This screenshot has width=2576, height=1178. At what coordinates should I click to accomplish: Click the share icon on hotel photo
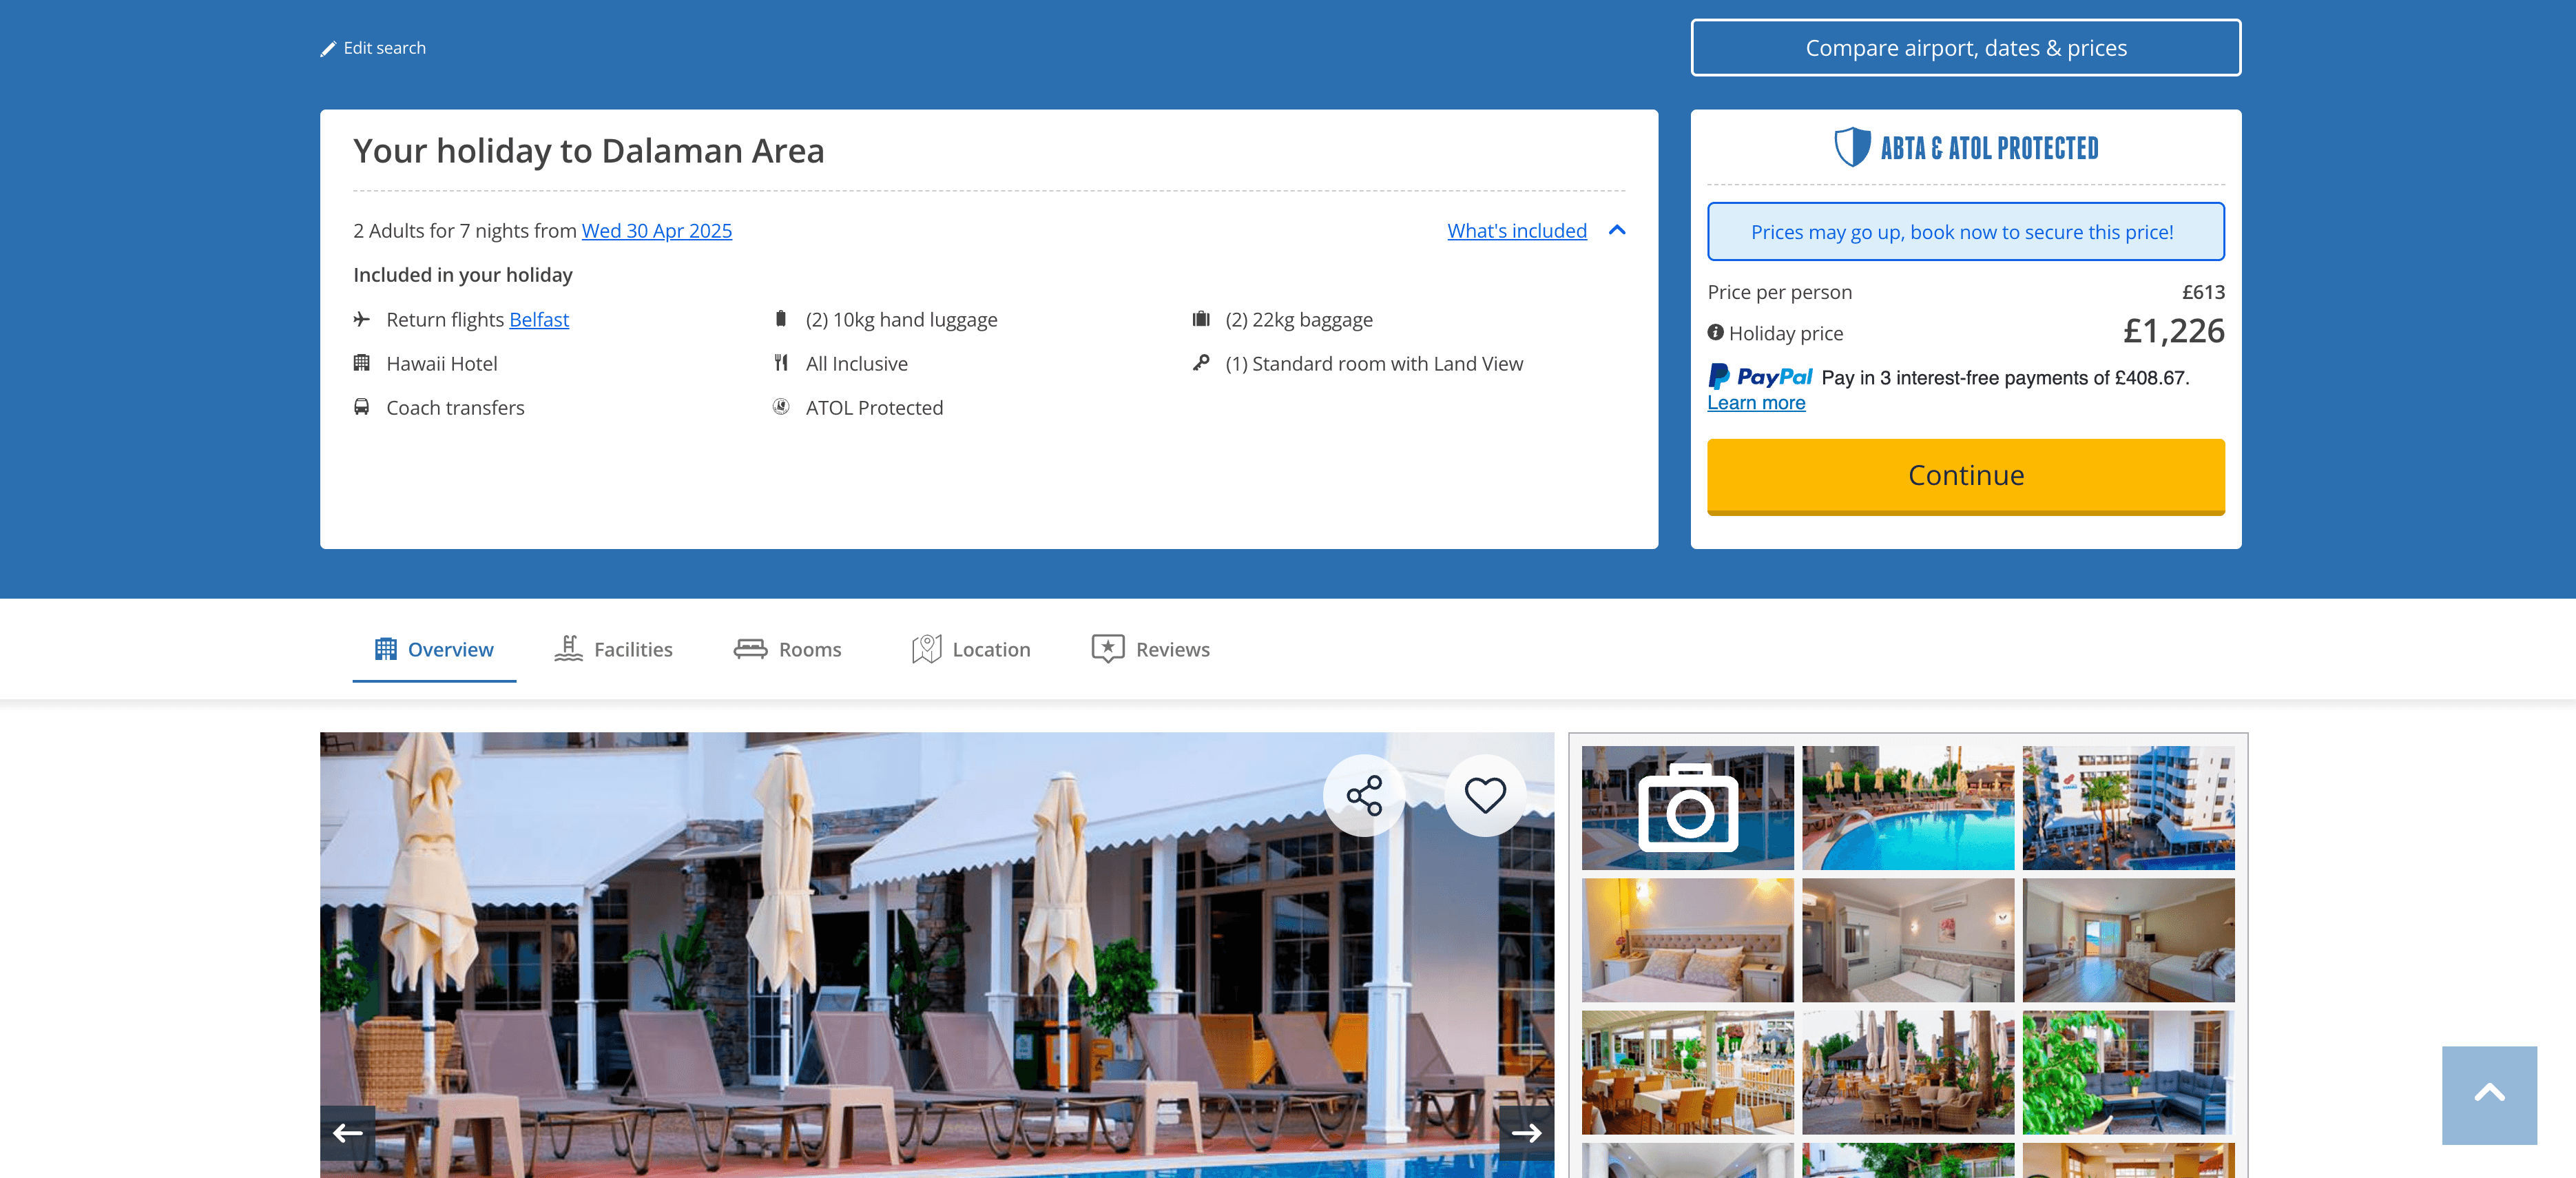(1364, 796)
